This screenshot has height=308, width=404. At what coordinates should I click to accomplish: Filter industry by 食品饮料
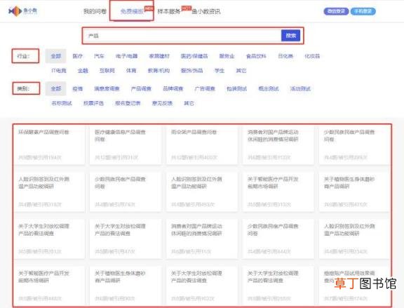coord(256,56)
